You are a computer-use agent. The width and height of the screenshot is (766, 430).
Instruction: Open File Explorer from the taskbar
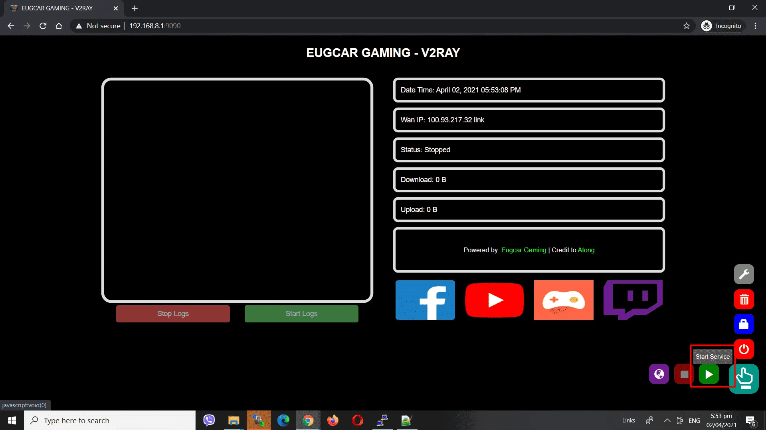(234, 420)
